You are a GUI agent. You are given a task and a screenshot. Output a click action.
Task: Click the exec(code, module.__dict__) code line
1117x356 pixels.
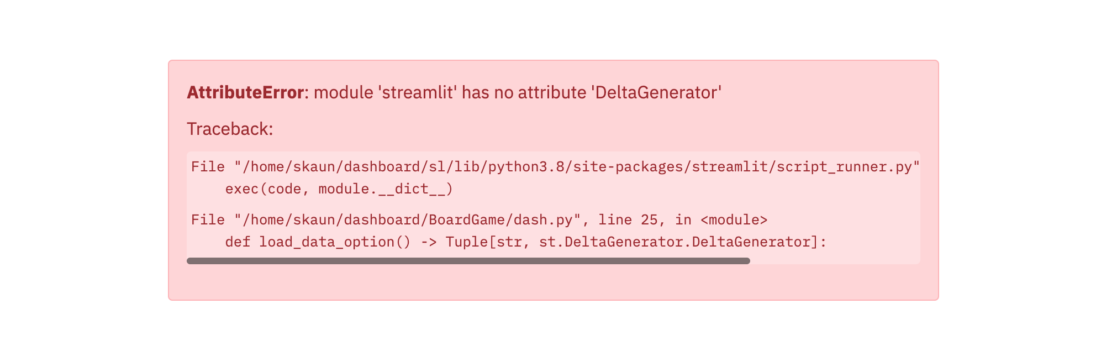tap(339, 189)
